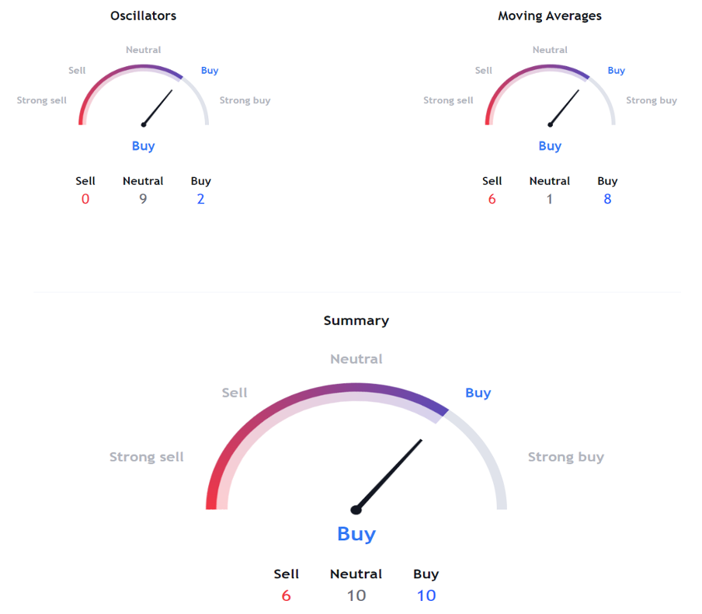Select the Moving Averages heading
702x614 pixels.
(x=550, y=16)
